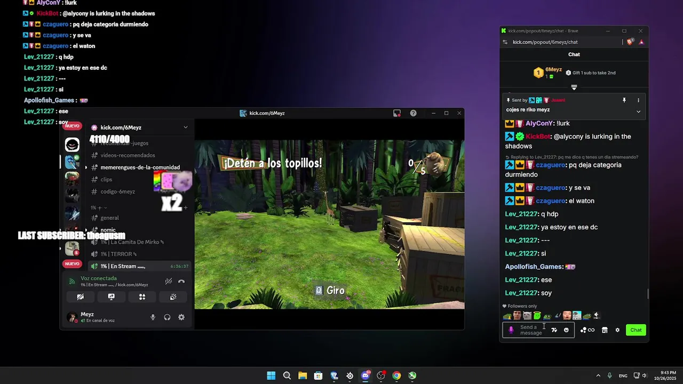The width and height of the screenshot is (683, 384).
Task: Open Brave Shields icon in address bar
Action: [x=630, y=42]
